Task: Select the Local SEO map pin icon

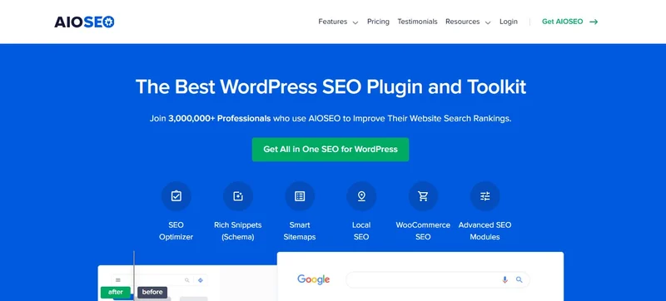Action: 361,196
